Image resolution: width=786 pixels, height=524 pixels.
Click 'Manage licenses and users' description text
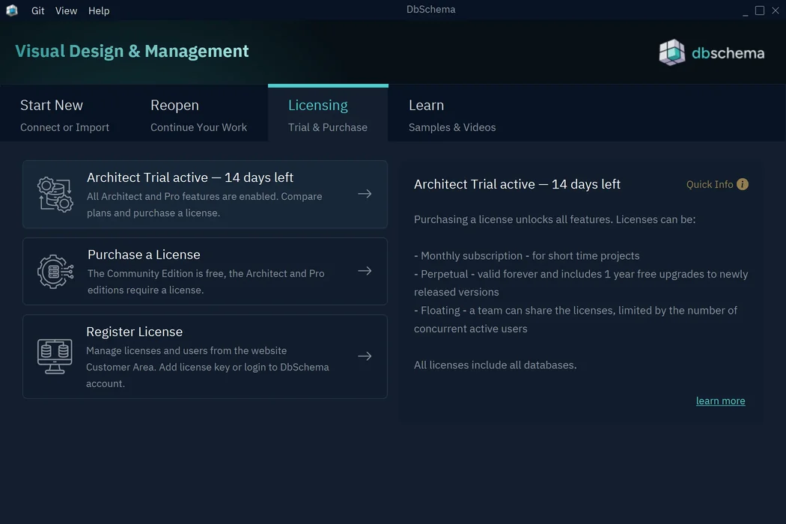[207, 367]
